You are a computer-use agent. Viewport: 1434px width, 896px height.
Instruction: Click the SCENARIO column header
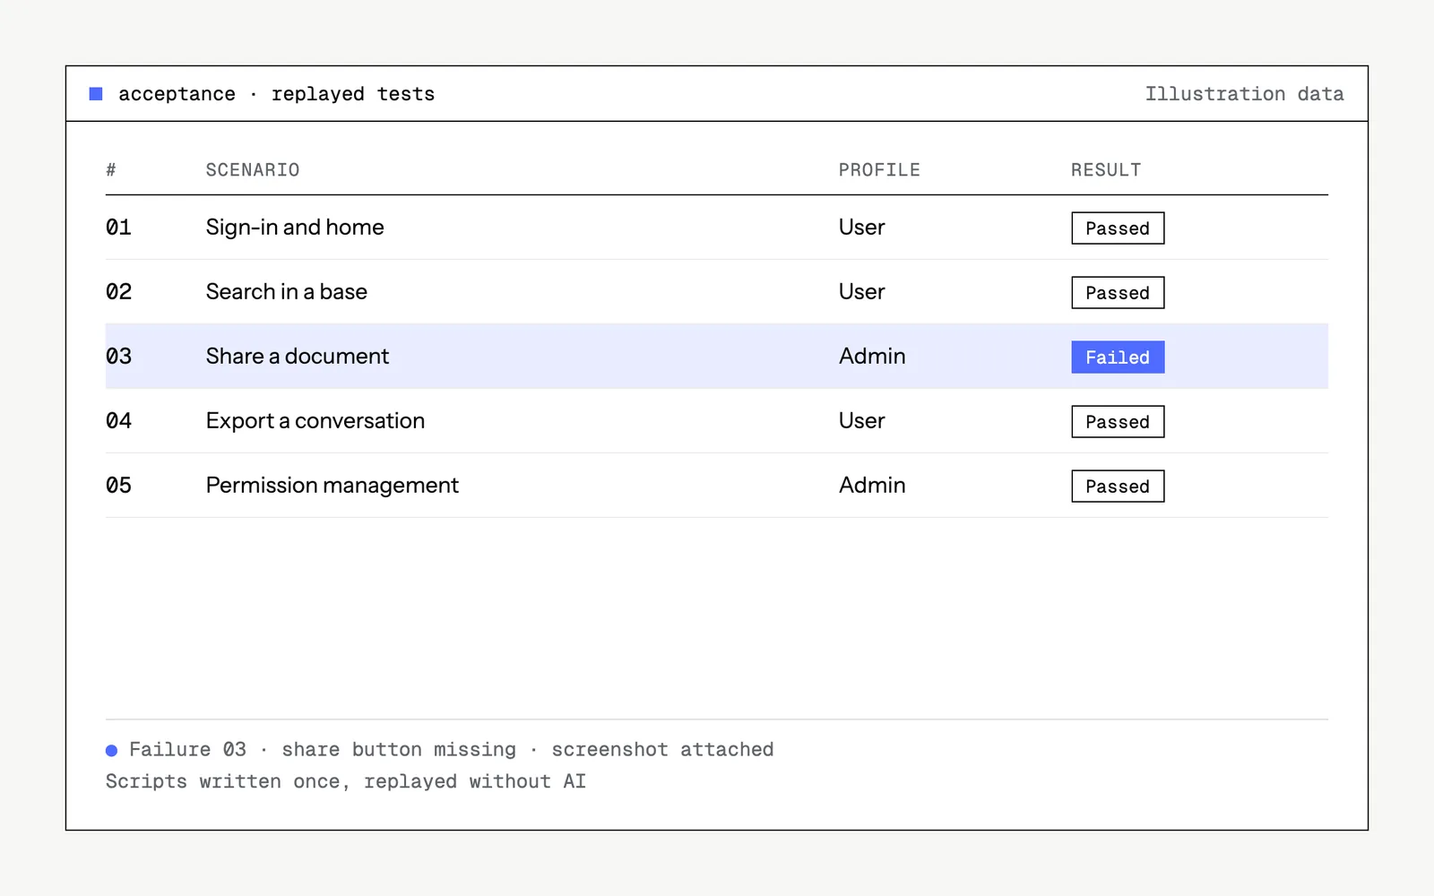[253, 170]
